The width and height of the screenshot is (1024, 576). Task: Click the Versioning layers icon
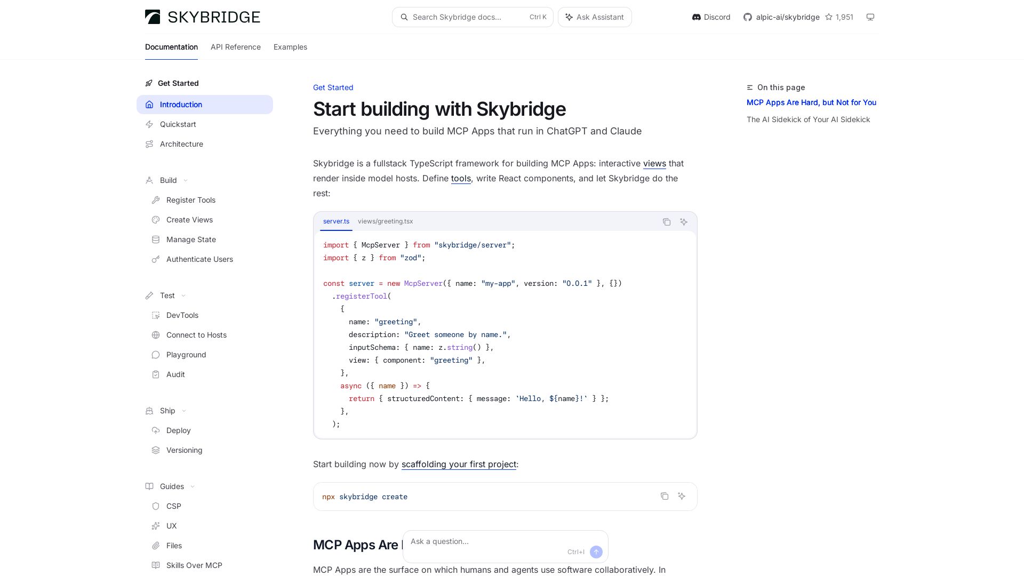[x=156, y=450]
